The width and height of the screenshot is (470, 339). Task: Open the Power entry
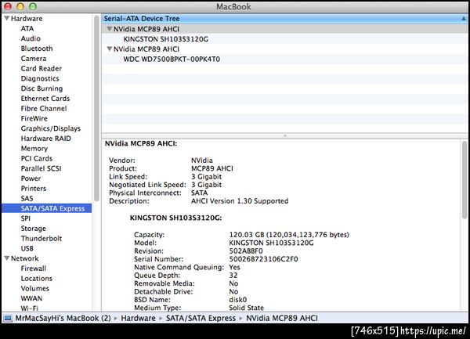pos(31,179)
